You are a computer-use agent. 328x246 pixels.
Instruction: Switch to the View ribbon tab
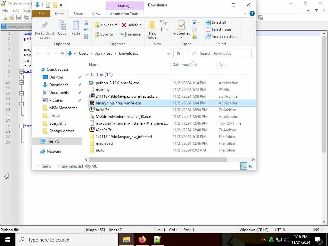(96, 14)
